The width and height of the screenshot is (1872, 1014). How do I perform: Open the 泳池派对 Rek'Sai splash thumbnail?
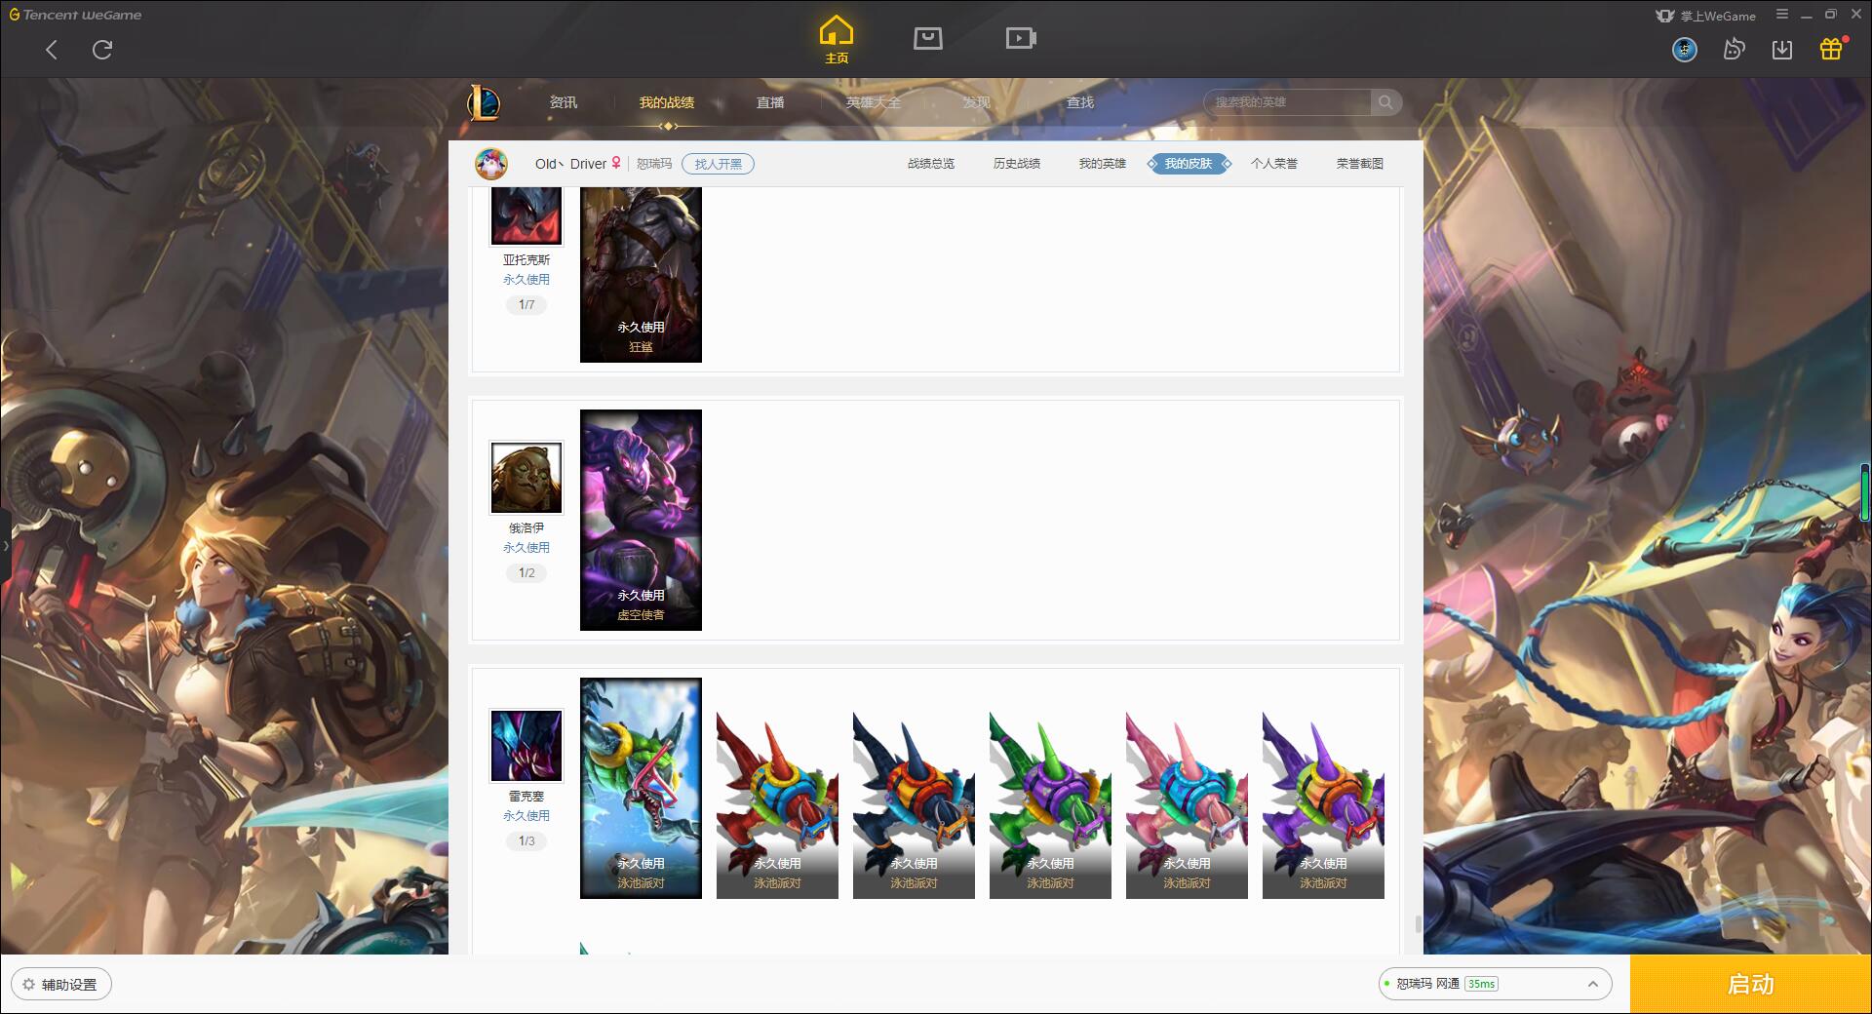(641, 788)
